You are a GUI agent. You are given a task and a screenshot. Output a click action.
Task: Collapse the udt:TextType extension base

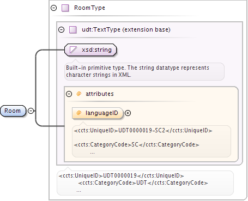pyautogui.click(x=62, y=29)
